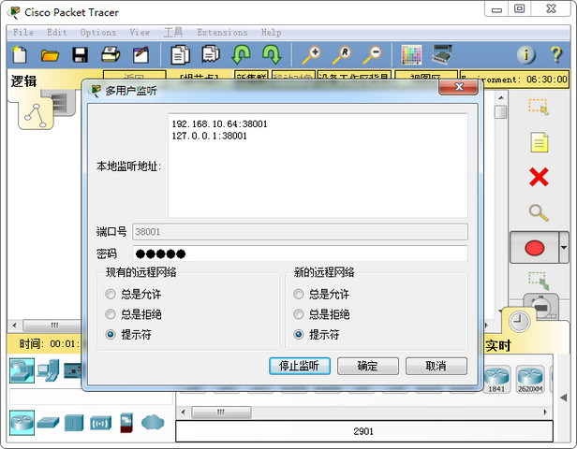Viewport: 577px width, 449px height.
Task: Set existing remote networks to 总是允许
Action: click(x=134, y=294)
